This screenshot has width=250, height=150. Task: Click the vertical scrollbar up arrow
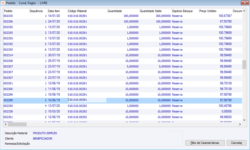[244, 11]
